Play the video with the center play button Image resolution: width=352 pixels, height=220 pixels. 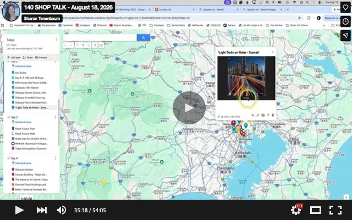(189, 108)
